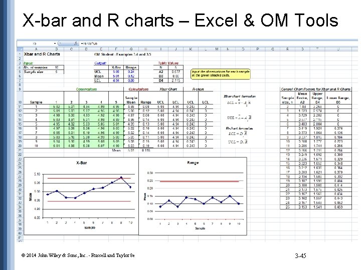Viewport: 361px width, 270px height.
Task: Select column R header
Action: tap(287, 49)
